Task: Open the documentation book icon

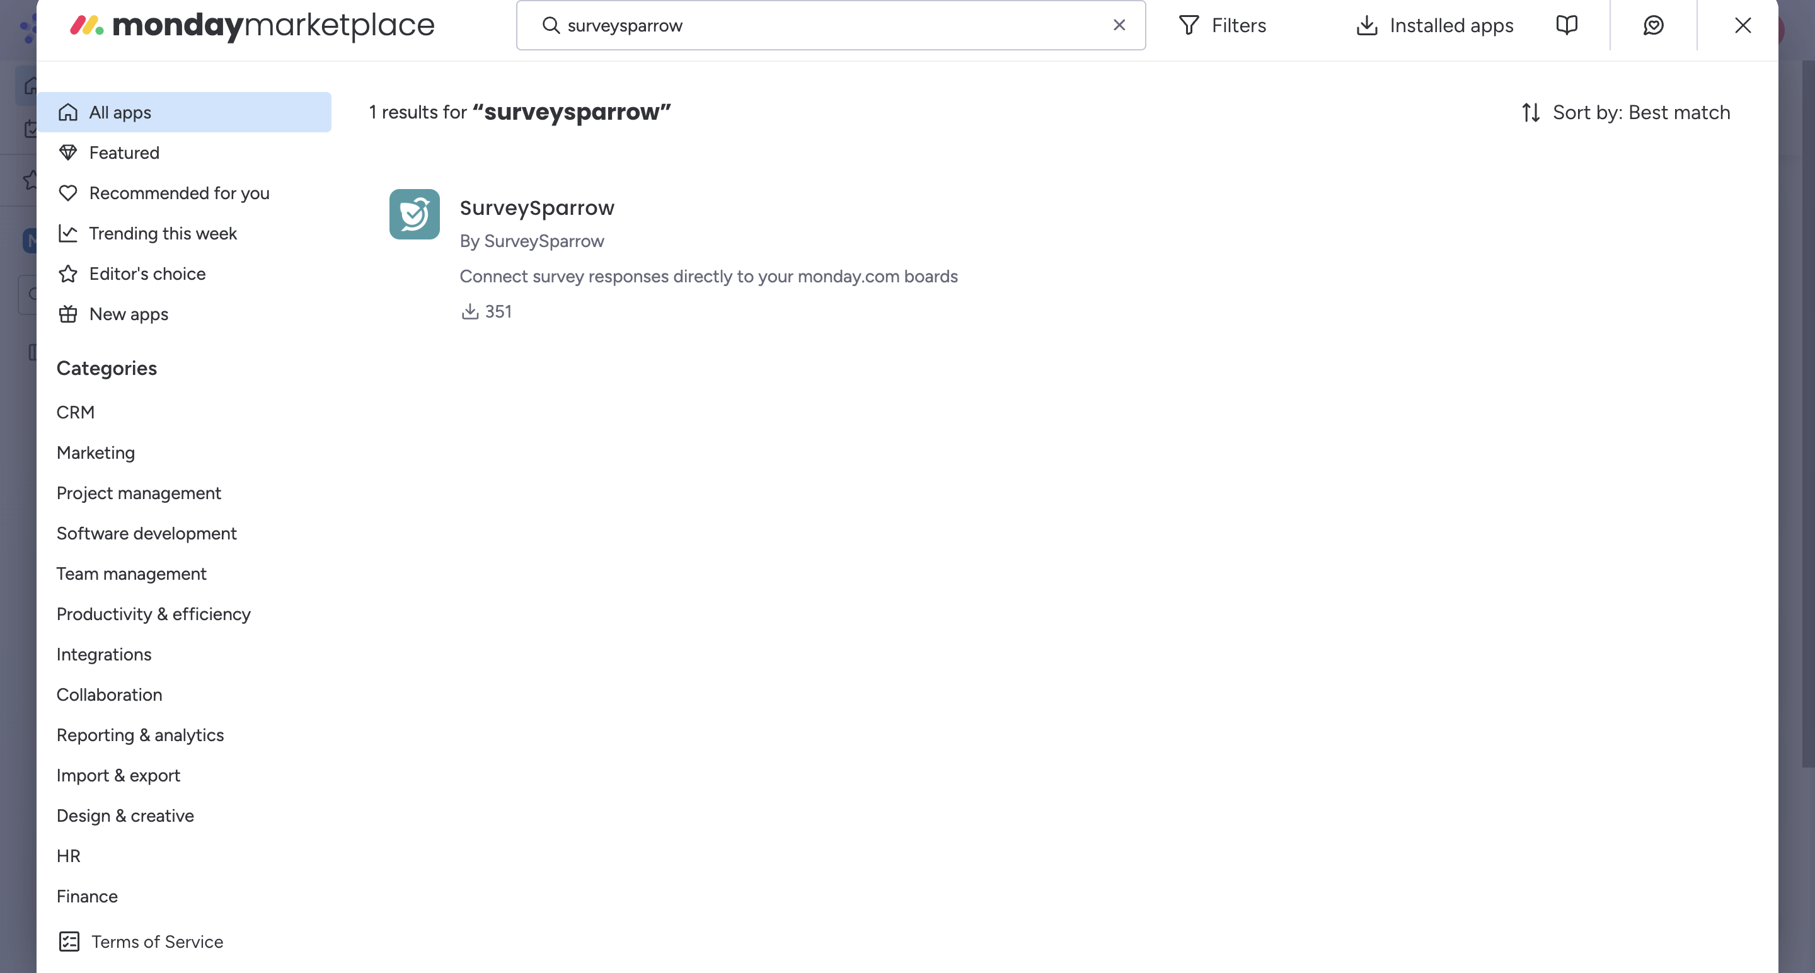Action: 1566,25
